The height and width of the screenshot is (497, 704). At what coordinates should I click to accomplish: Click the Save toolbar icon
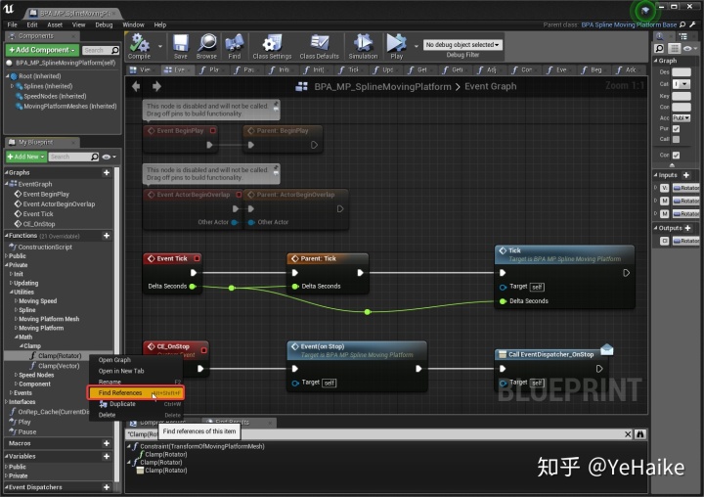click(181, 43)
